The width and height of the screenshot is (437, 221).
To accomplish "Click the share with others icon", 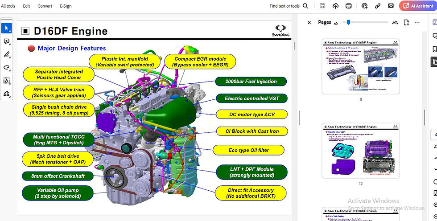I will (365, 6).
